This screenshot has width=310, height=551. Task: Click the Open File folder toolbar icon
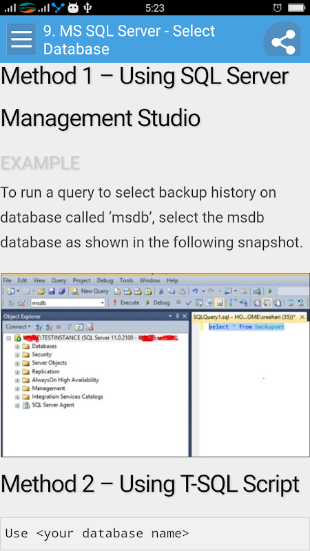(41, 291)
